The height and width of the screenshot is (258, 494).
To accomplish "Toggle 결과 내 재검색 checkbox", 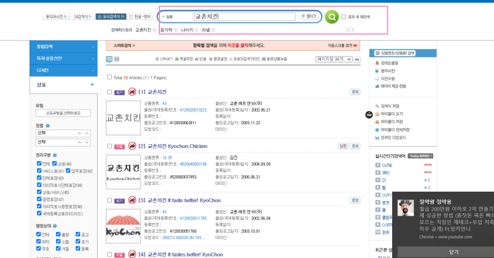I will (x=344, y=17).
